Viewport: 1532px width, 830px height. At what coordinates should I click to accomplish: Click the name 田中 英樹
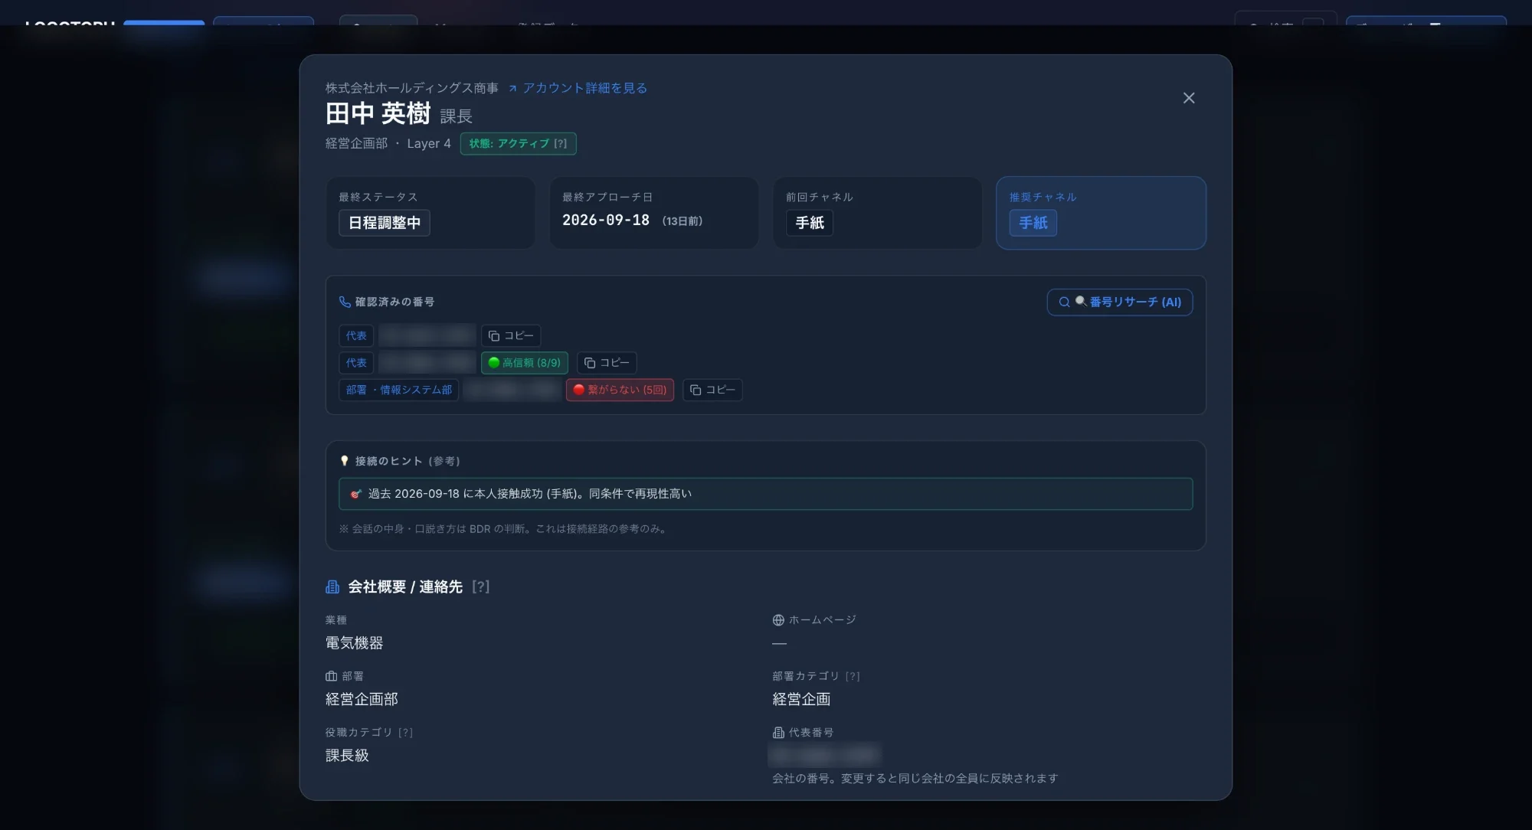pyautogui.click(x=378, y=114)
